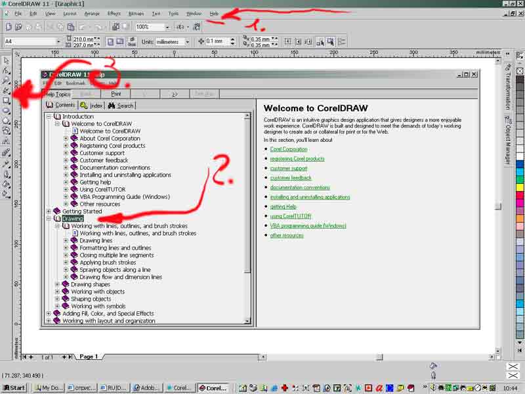Image resolution: width=525 pixels, height=394 pixels.
Task: Open the A4 paper size dropdown
Action: [x=59, y=41]
